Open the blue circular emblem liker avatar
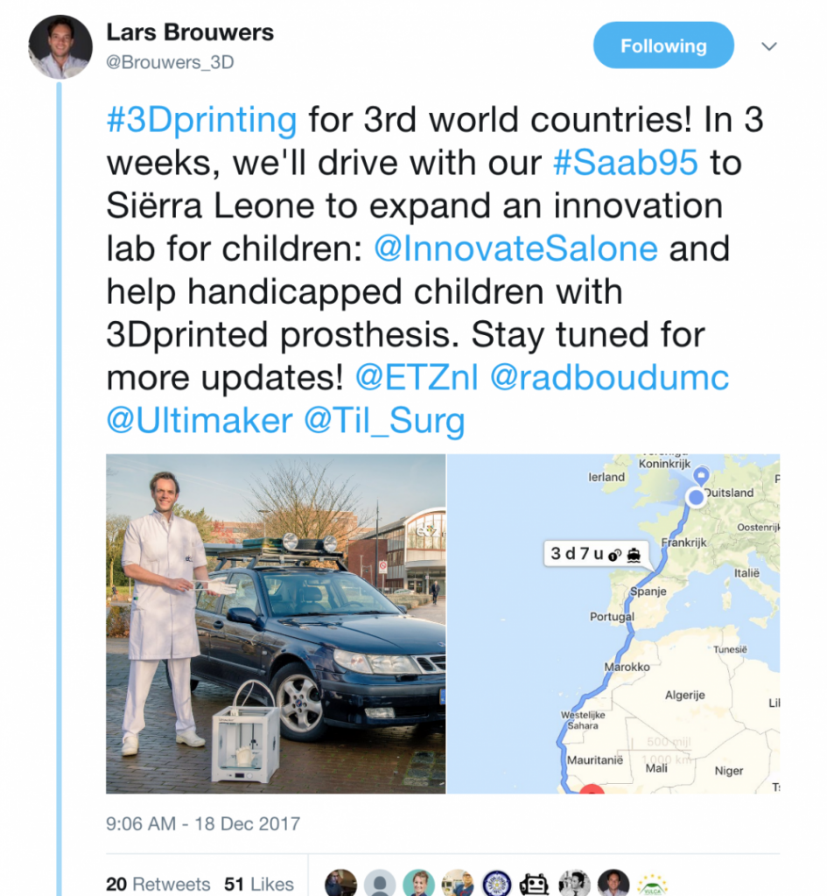 point(497,883)
